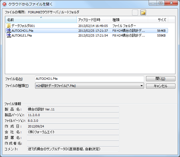The width and height of the screenshot is (180, 157).
Task: Sort by サイズ column header
Action: click(x=158, y=20)
